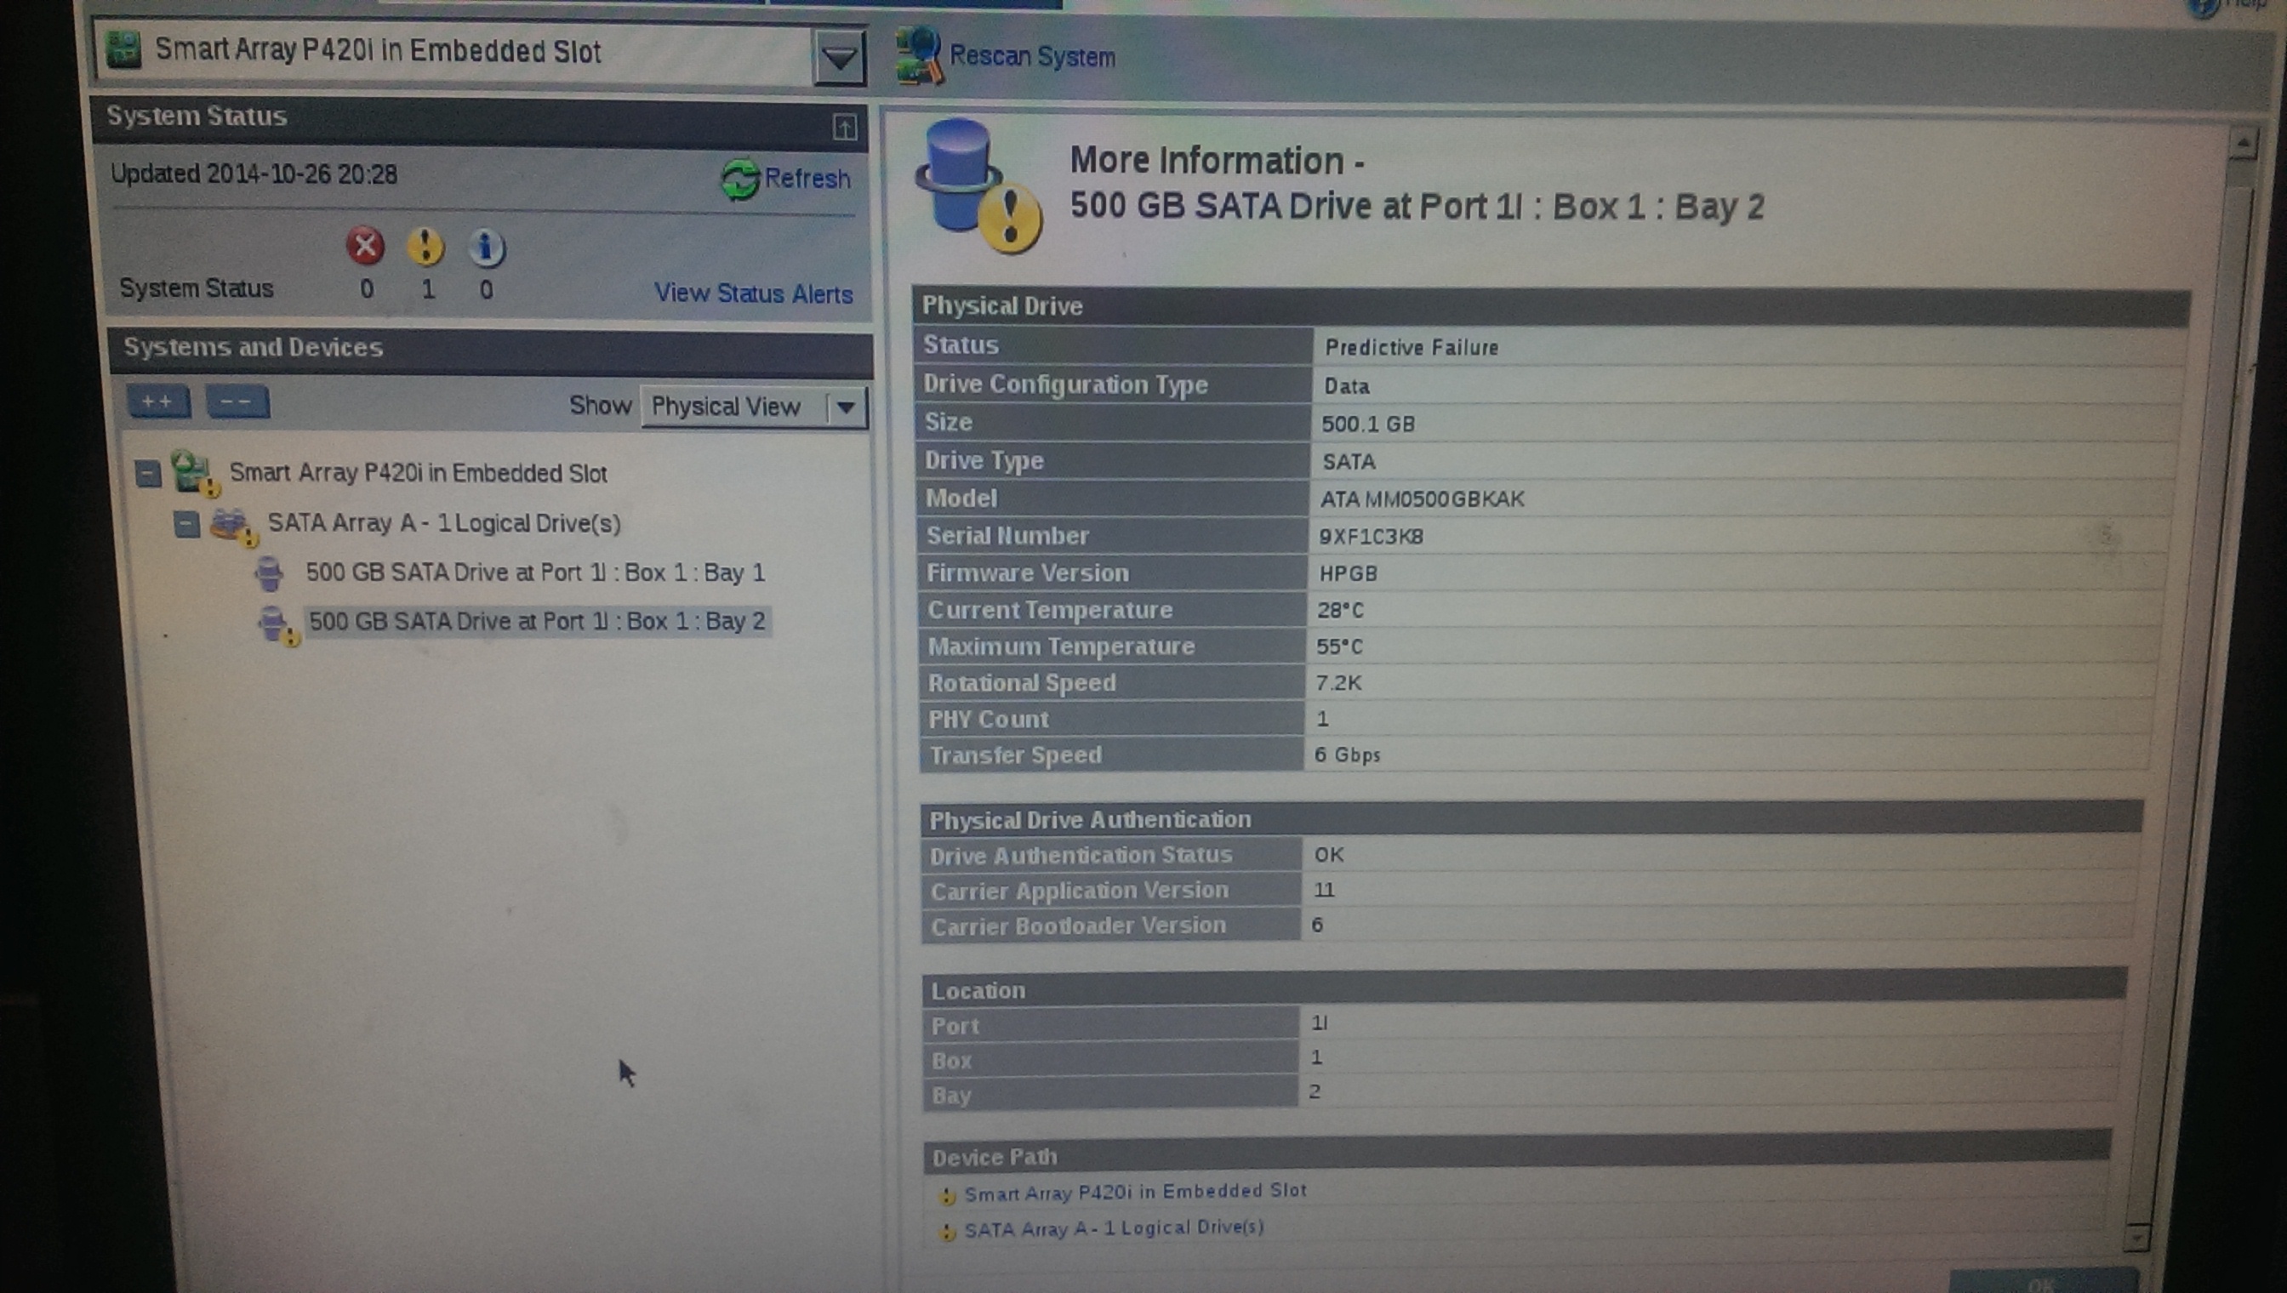This screenshot has height=1293, width=2287.
Task: Click the Rescan System icon
Action: [918, 56]
